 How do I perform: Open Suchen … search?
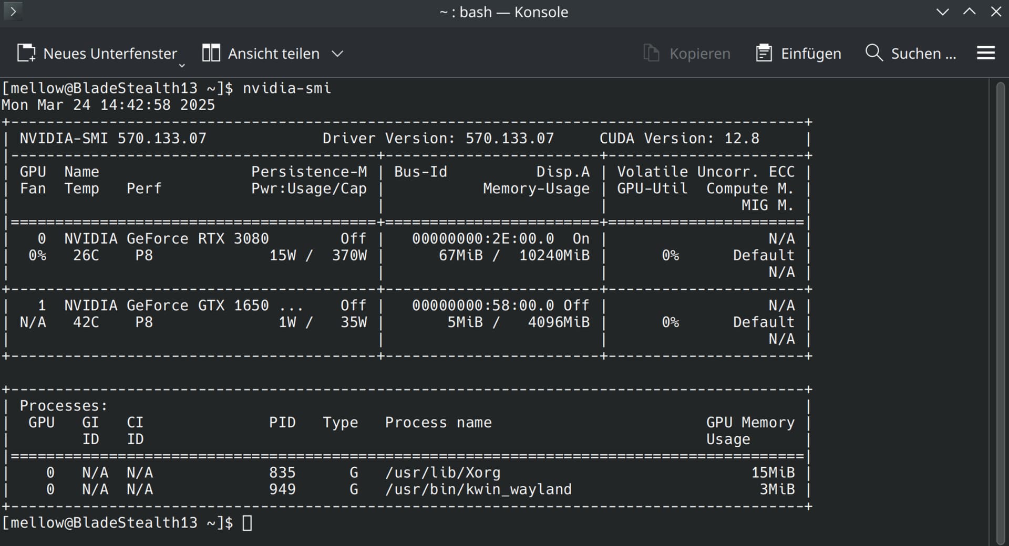(x=923, y=54)
